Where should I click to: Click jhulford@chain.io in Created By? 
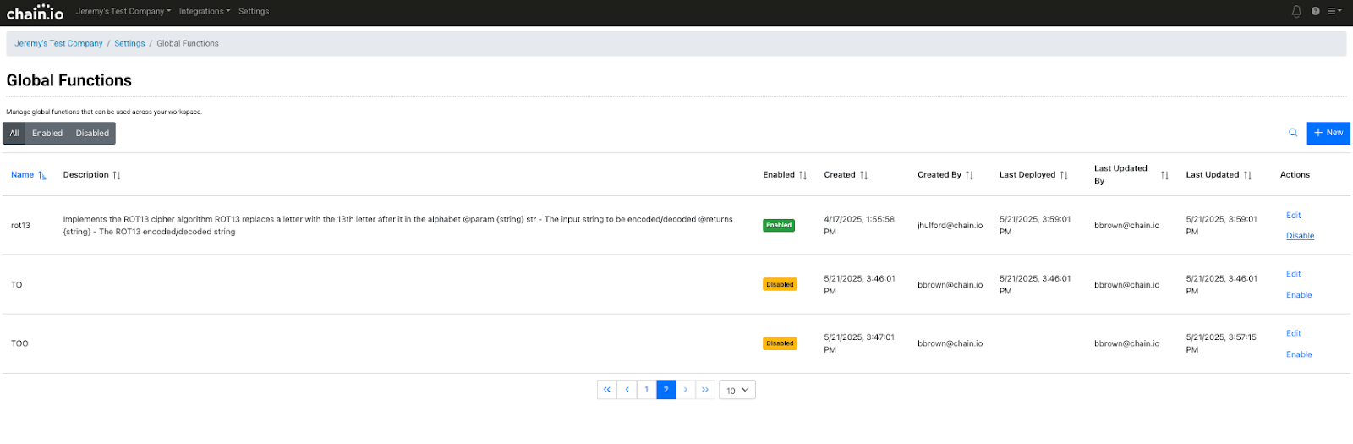pyautogui.click(x=950, y=226)
